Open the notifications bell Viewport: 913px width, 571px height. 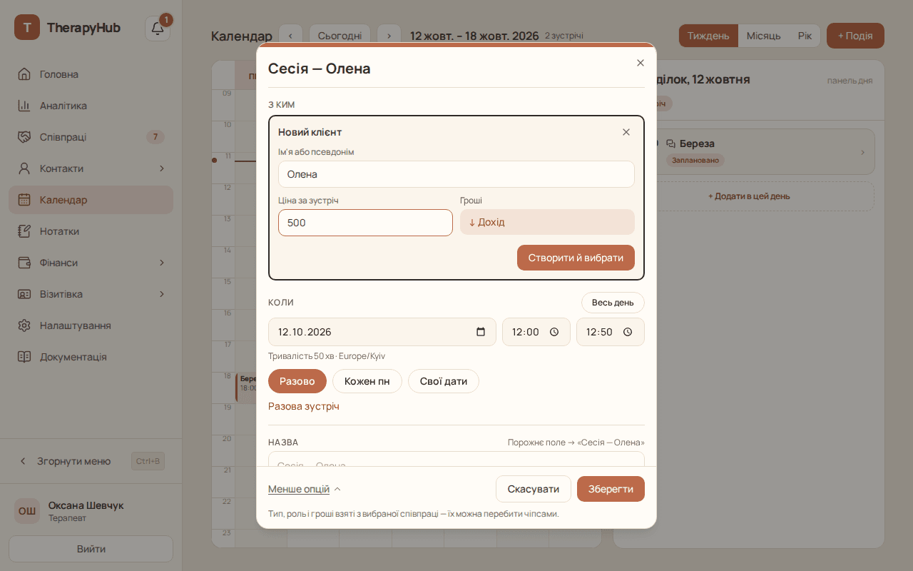tap(158, 29)
